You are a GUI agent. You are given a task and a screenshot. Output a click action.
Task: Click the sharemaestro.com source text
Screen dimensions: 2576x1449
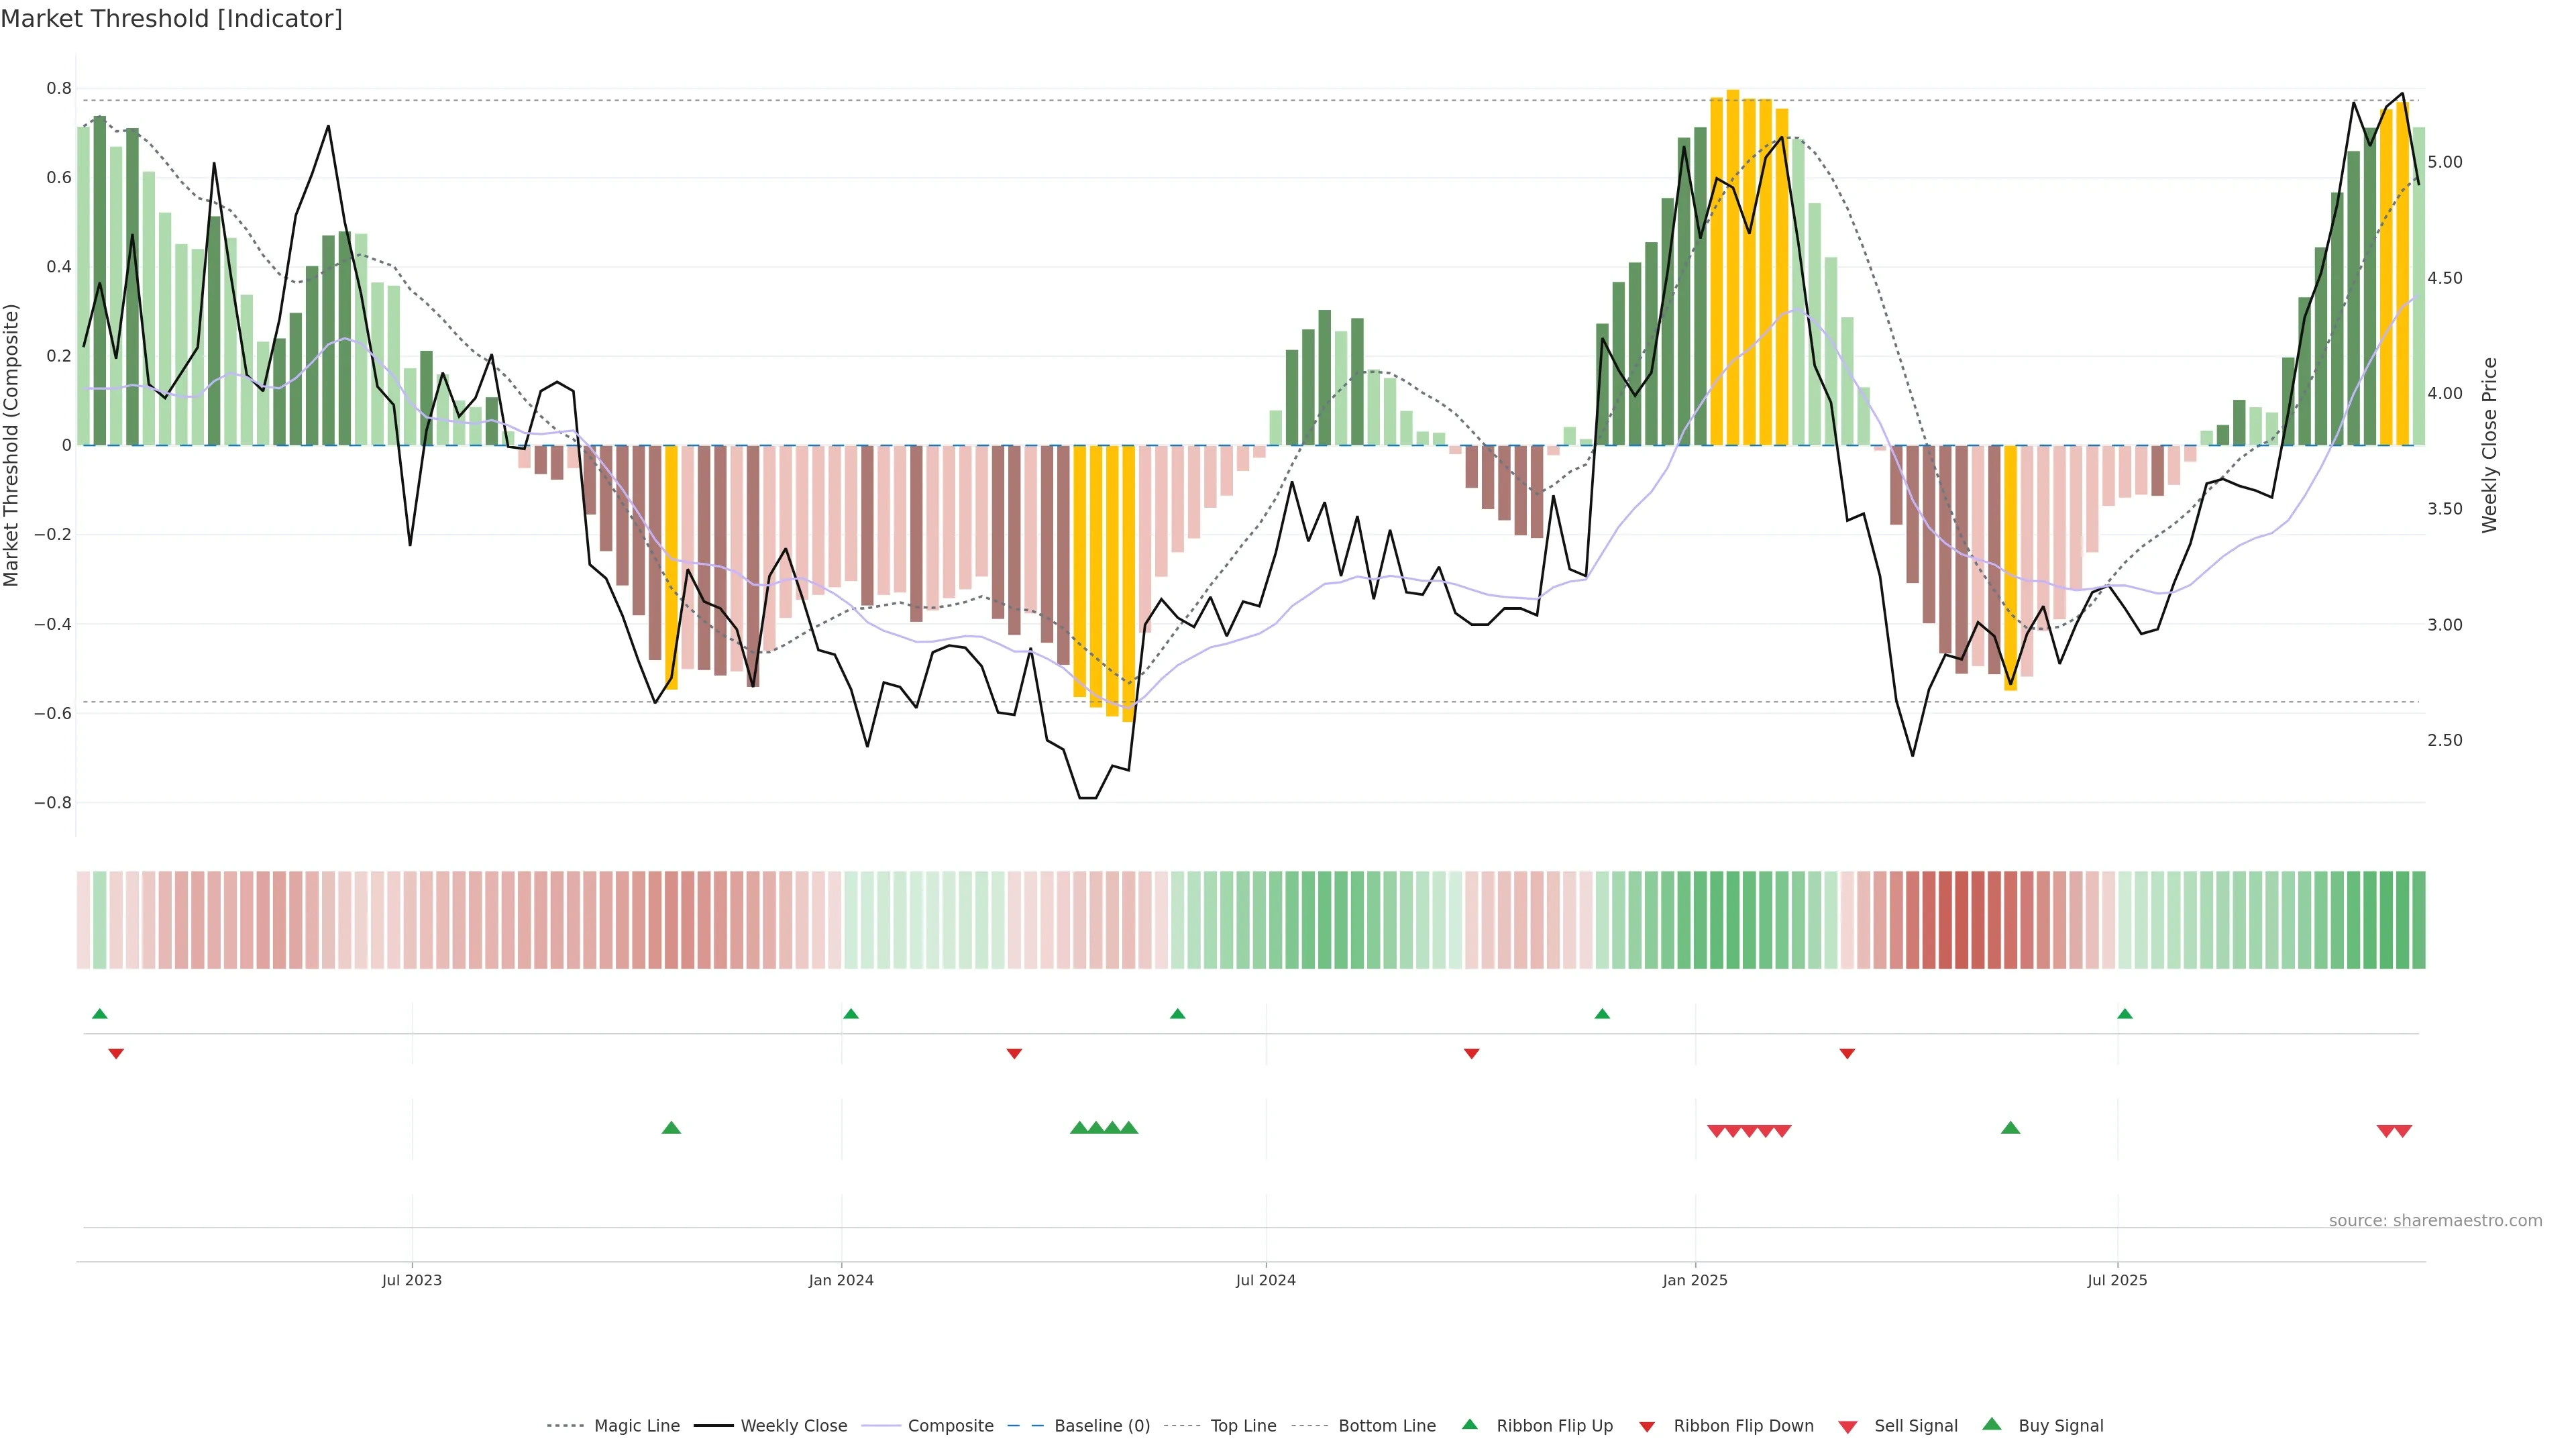[x=2435, y=1221]
